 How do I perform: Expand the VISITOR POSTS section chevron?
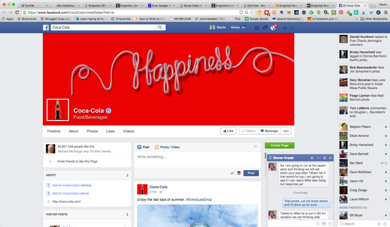127,214
